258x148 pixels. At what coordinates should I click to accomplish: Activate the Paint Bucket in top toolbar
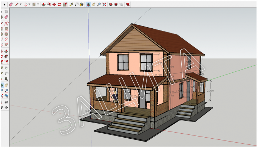pos(82,4)
